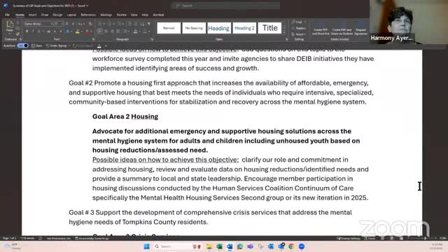Click Create PDF and Share link
448x252 pixels.
(x=321, y=29)
